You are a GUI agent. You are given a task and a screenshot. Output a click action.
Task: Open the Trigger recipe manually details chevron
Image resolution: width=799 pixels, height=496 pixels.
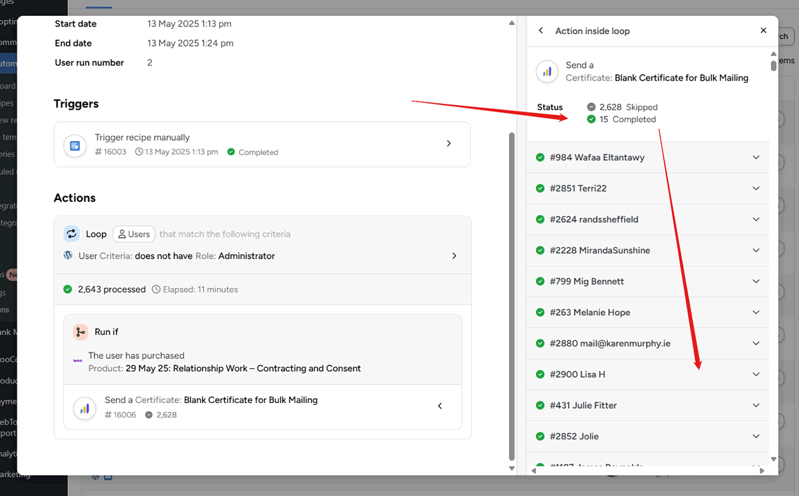[449, 144]
